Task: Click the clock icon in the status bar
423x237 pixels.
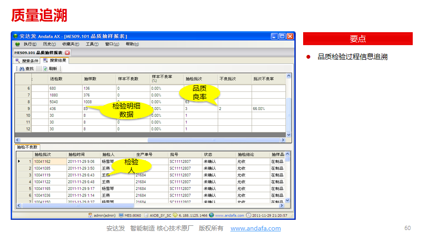Action: 249,216
